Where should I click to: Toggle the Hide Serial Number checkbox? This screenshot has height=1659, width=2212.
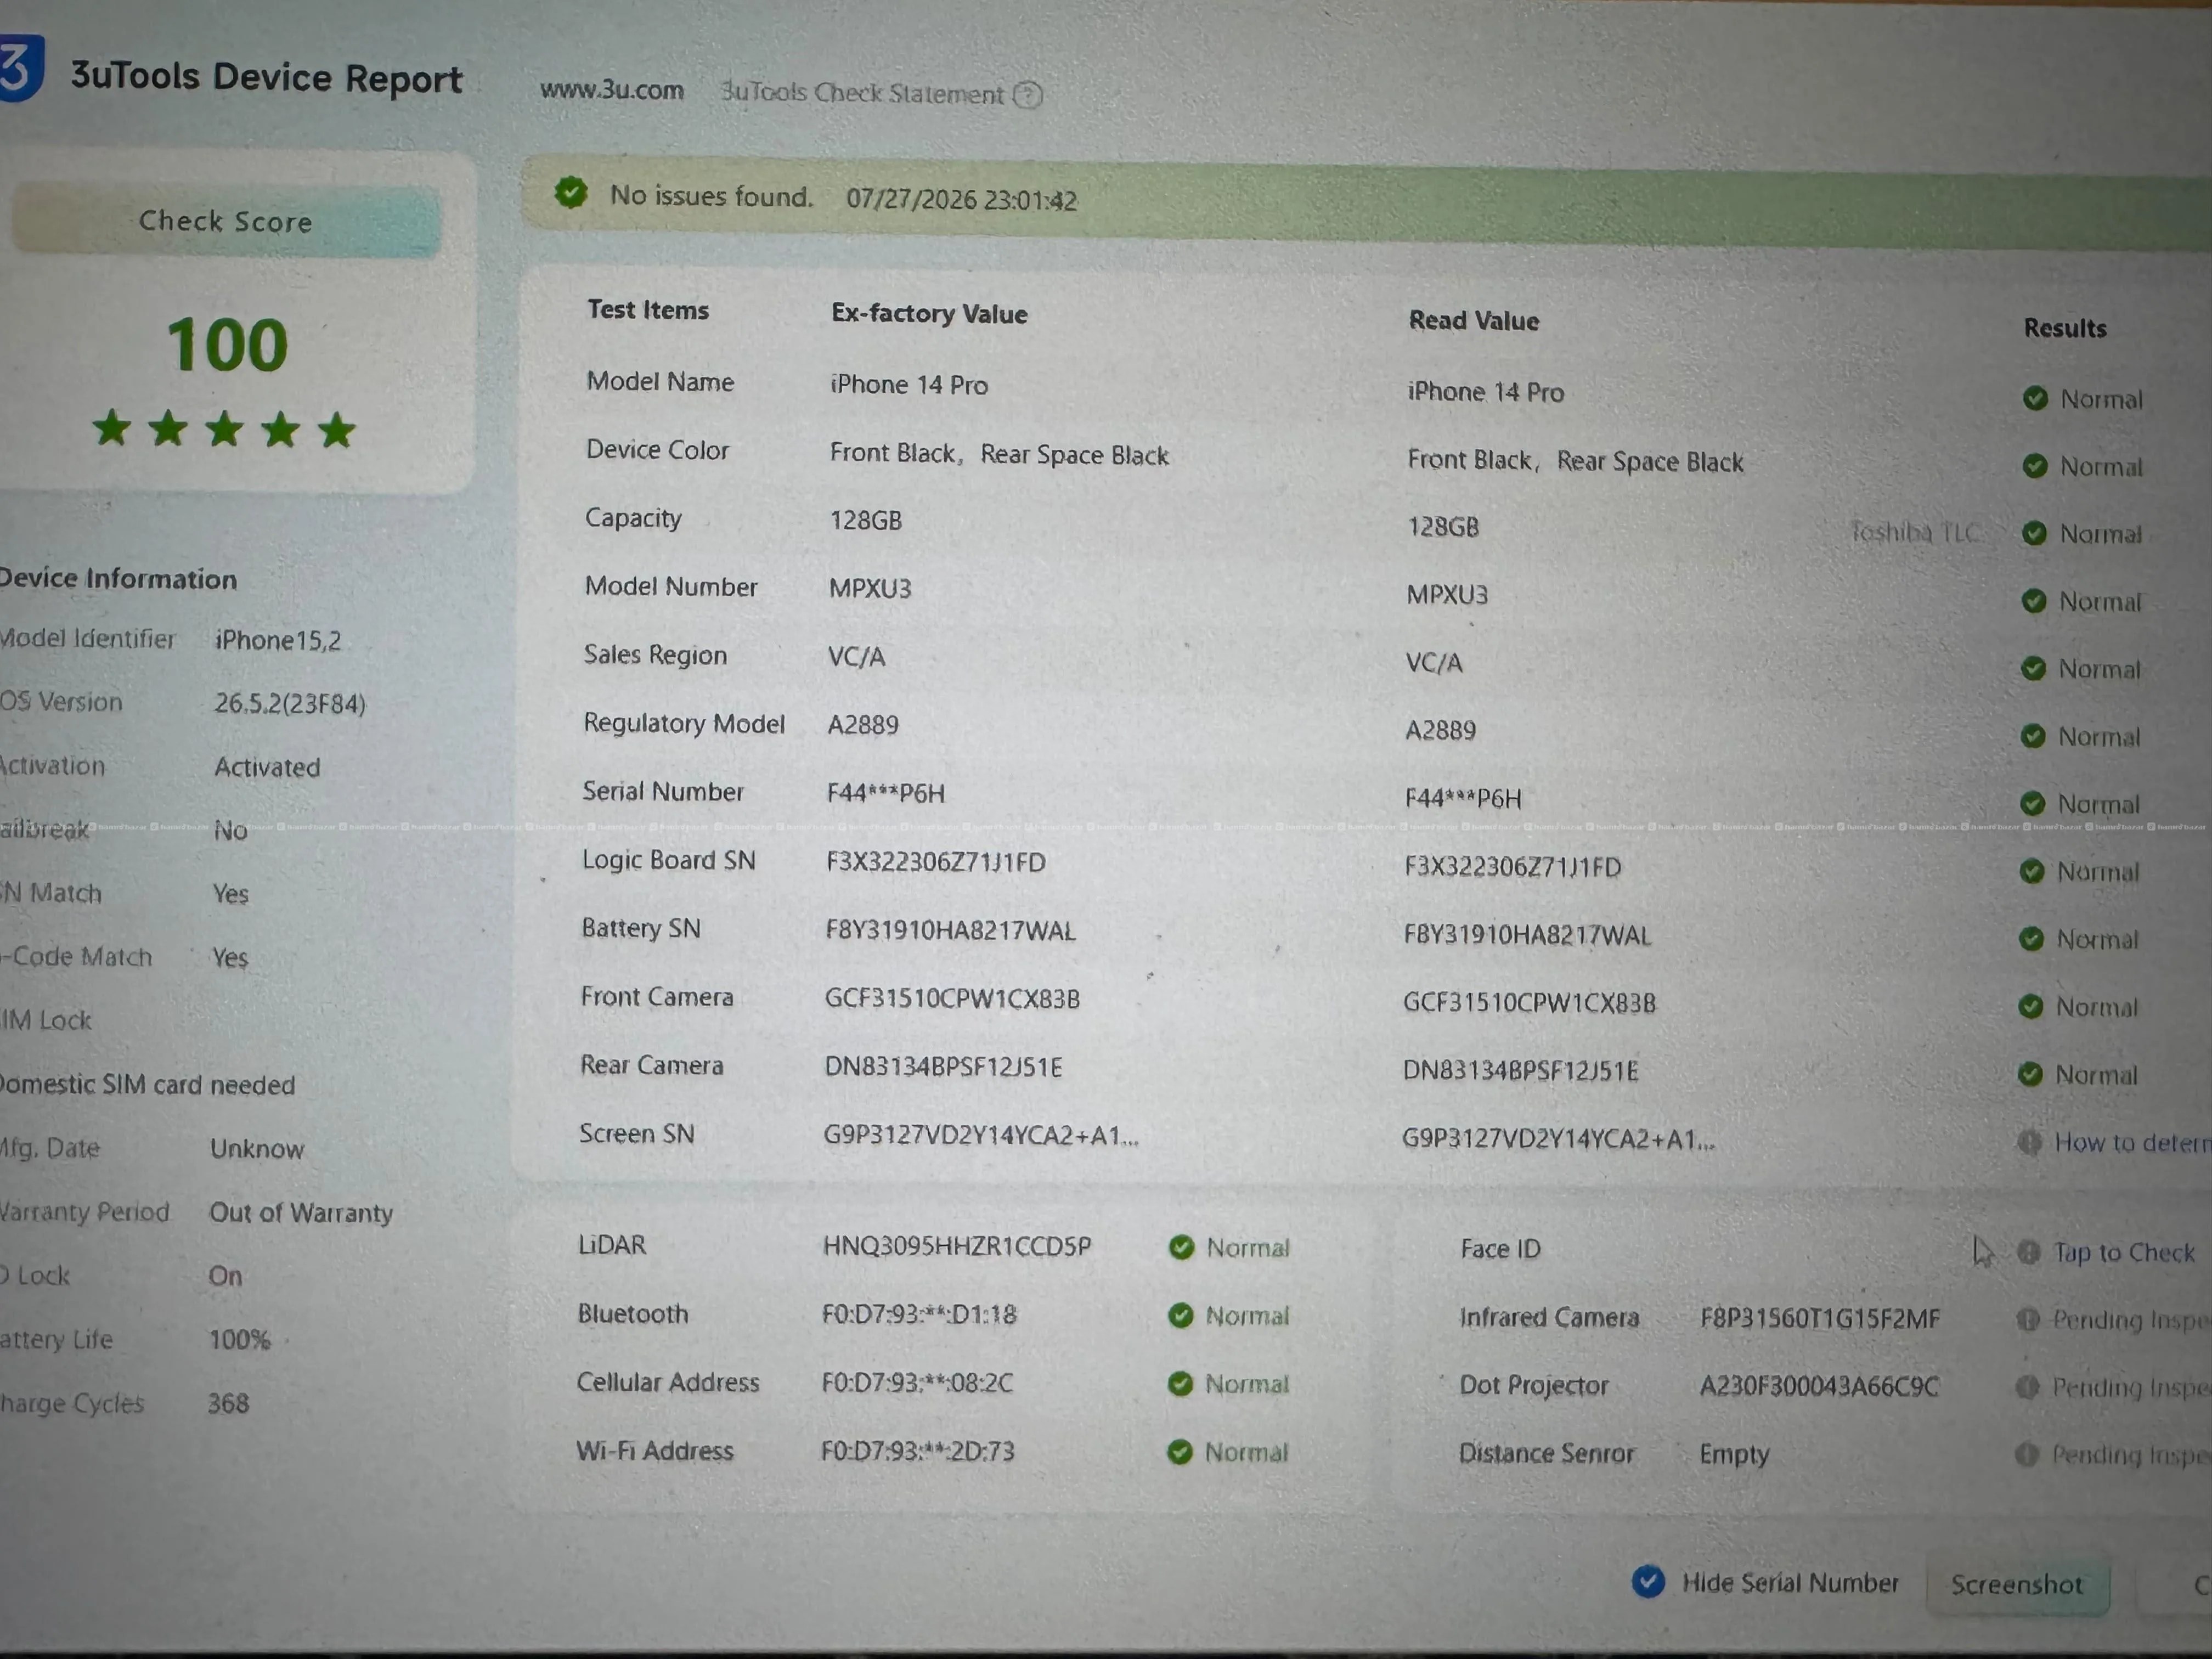[1648, 1581]
